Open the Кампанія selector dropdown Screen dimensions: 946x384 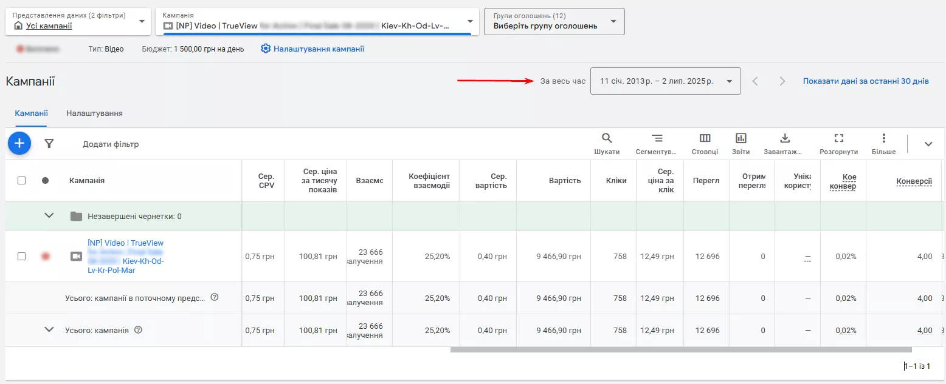[x=317, y=21]
